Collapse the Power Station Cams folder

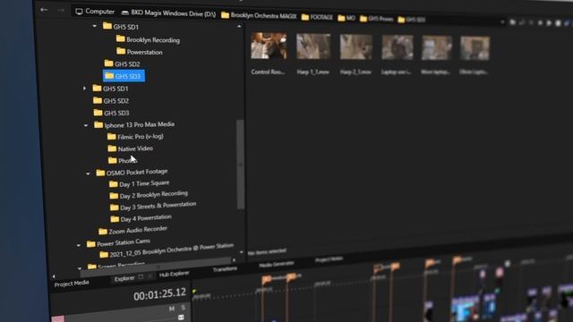79,245
